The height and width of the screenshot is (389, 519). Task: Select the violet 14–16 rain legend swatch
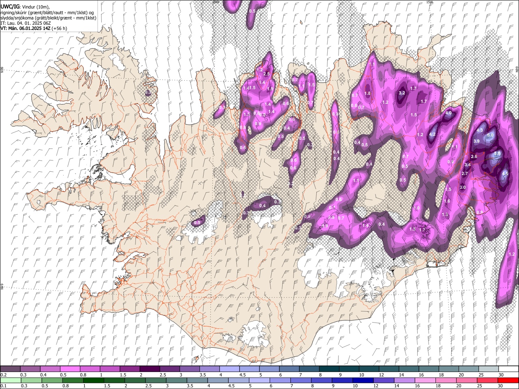tap(405, 380)
